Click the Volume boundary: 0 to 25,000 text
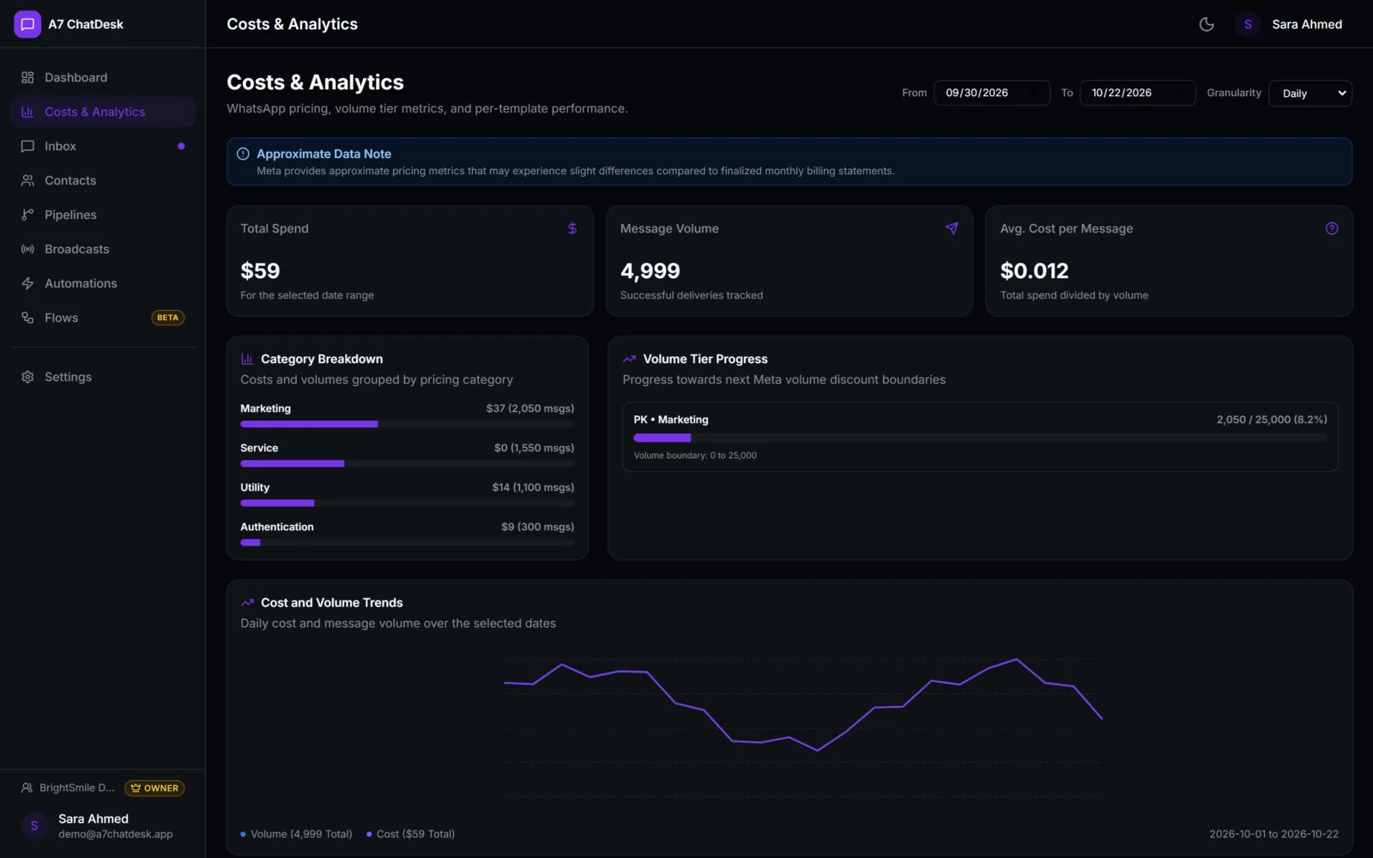This screenshot has width=1373, height=858. coord(695,456)
